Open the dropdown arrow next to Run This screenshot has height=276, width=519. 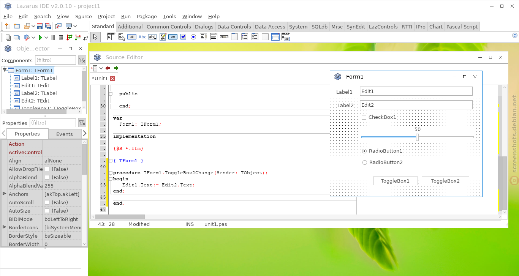coord(46,37)
